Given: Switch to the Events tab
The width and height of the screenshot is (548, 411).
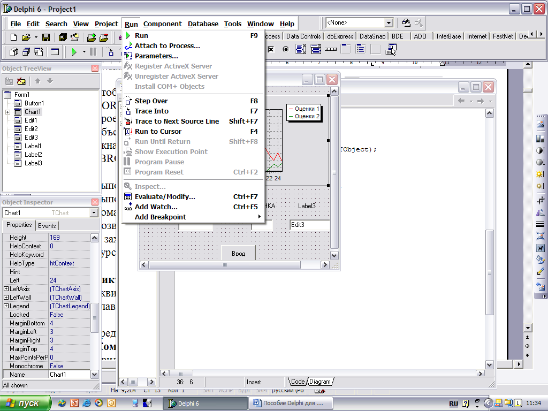Looking at the screenshot, I should [47, 226].
